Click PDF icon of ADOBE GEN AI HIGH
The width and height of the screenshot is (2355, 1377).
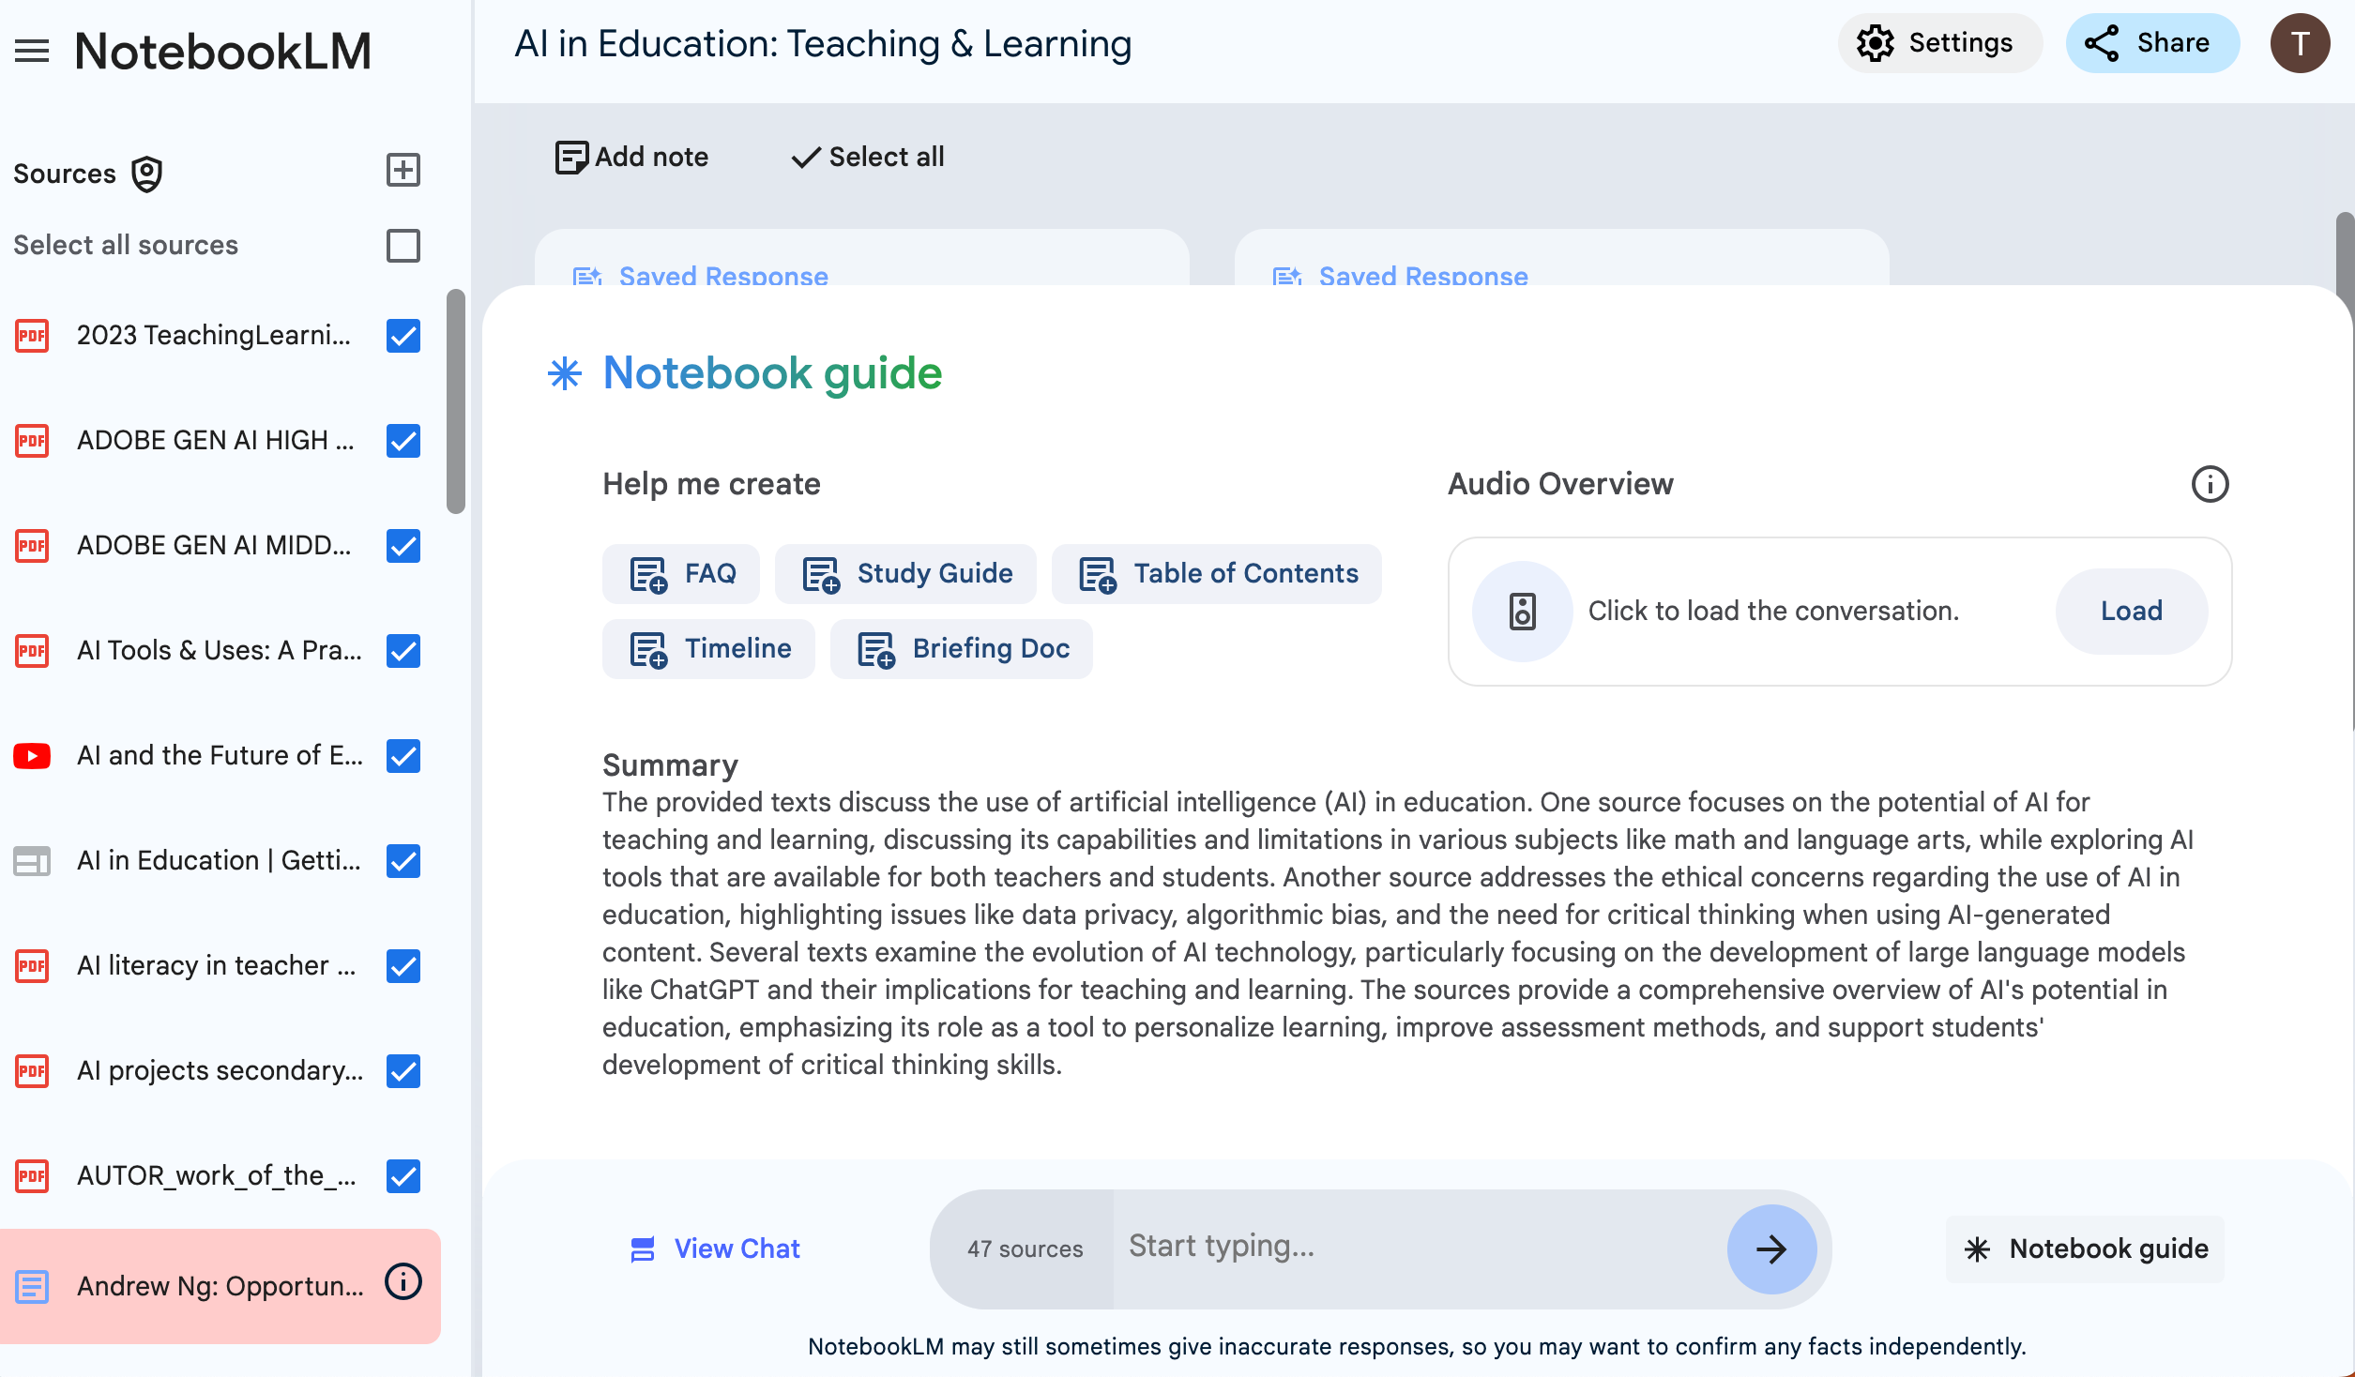point(32,441)
